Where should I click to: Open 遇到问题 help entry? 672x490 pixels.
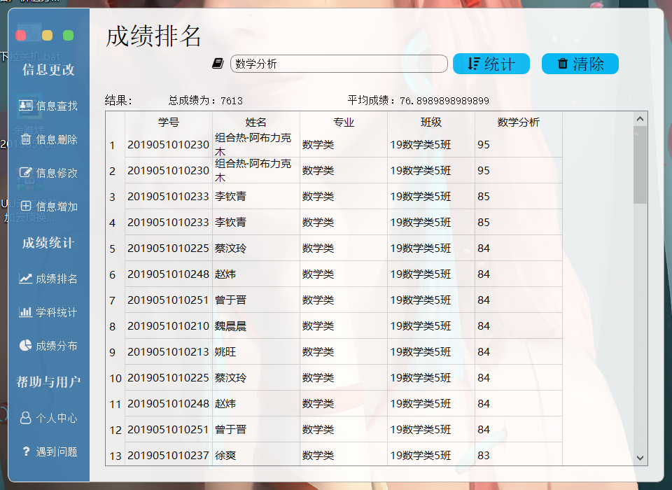57,451
